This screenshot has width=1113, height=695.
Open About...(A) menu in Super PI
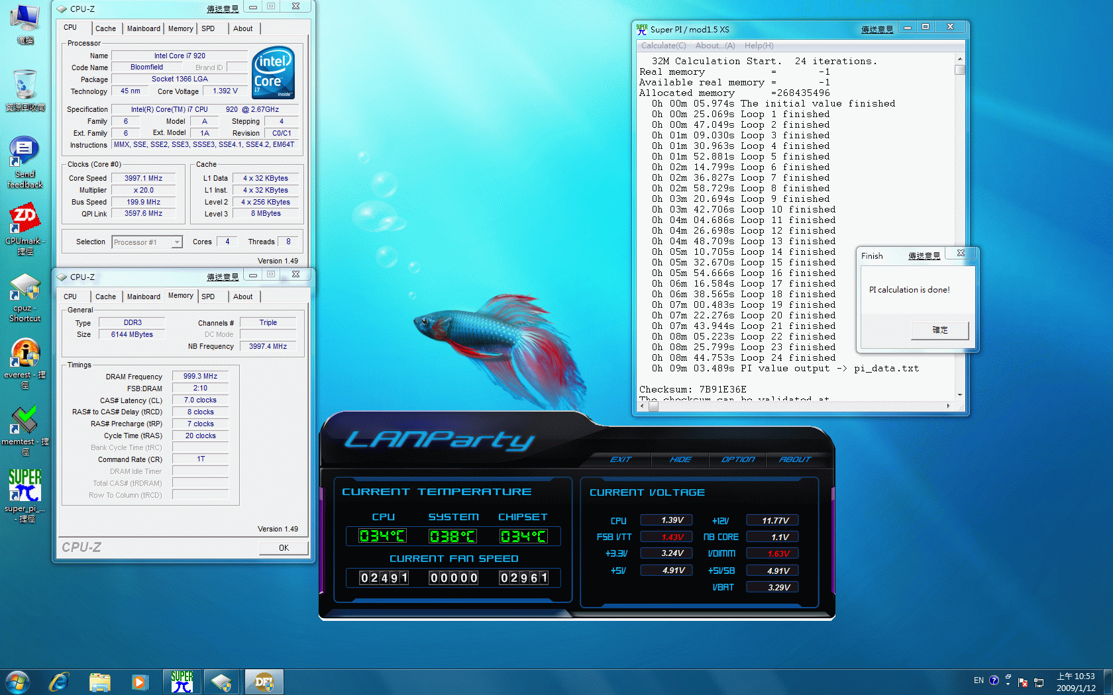(715, 46)
